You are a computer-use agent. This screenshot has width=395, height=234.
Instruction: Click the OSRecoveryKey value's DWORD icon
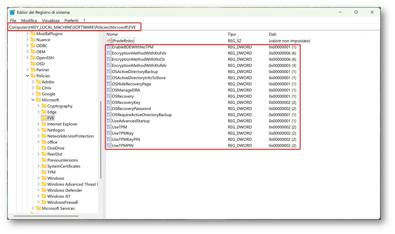[x=109, y=103]
